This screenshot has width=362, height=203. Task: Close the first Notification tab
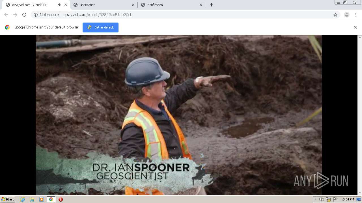133,5
